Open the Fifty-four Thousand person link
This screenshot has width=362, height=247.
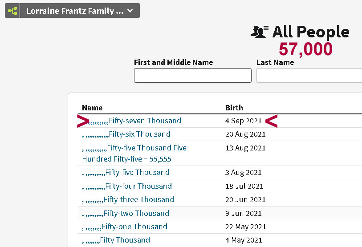(x=138, y=186)
